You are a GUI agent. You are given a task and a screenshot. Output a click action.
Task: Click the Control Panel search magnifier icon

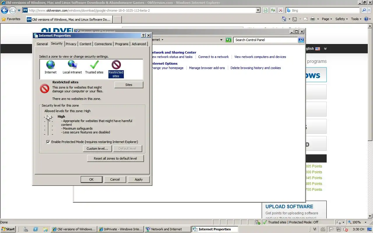pos(301,40)
